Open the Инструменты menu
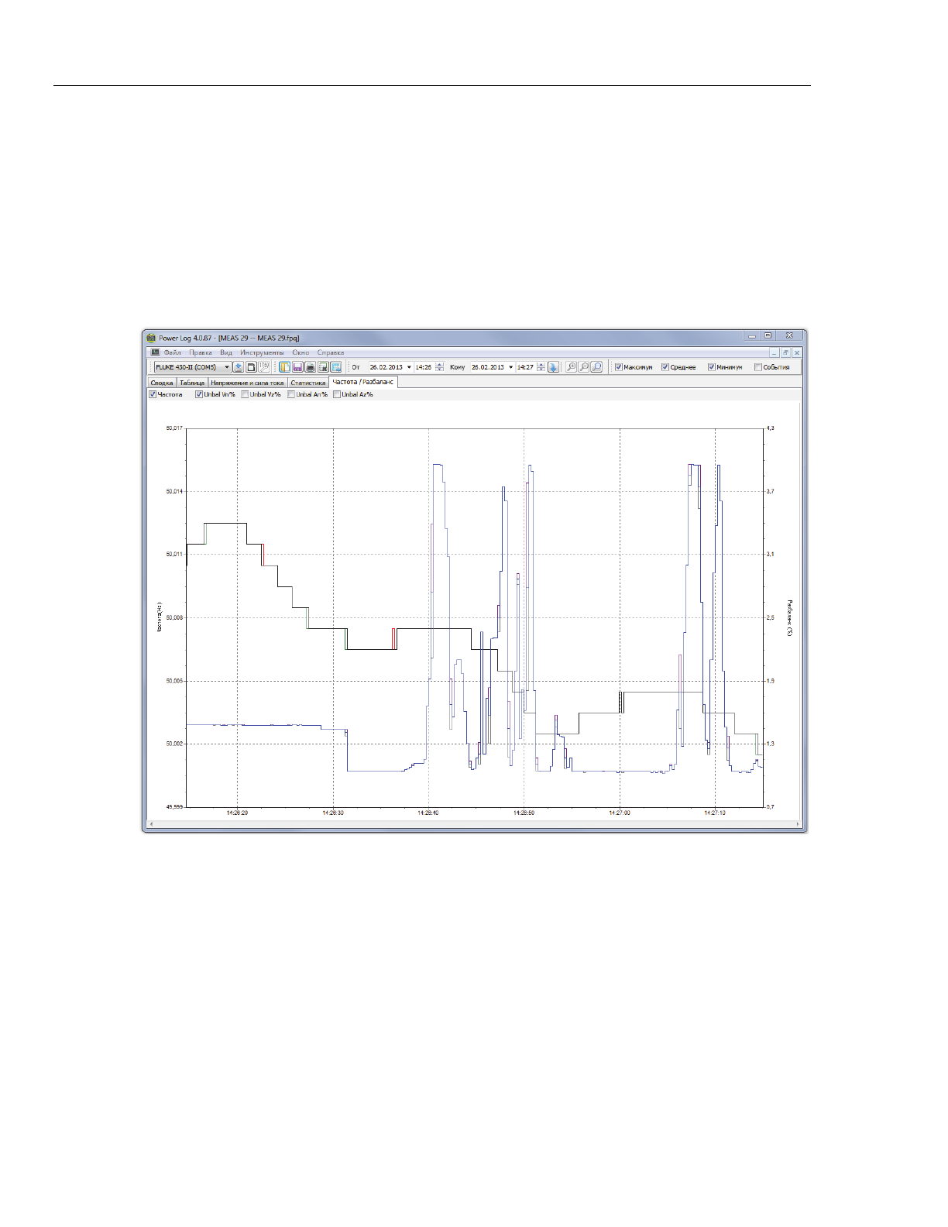This screenshot has height=1227, width=948. coord(262,352)
